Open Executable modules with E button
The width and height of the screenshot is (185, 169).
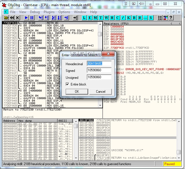pyautogui.click(x=90, y=18)
